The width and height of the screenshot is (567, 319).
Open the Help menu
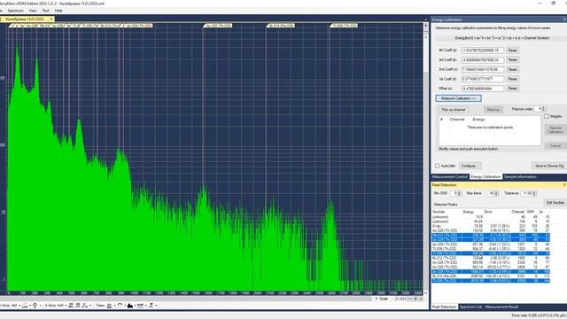58,11
